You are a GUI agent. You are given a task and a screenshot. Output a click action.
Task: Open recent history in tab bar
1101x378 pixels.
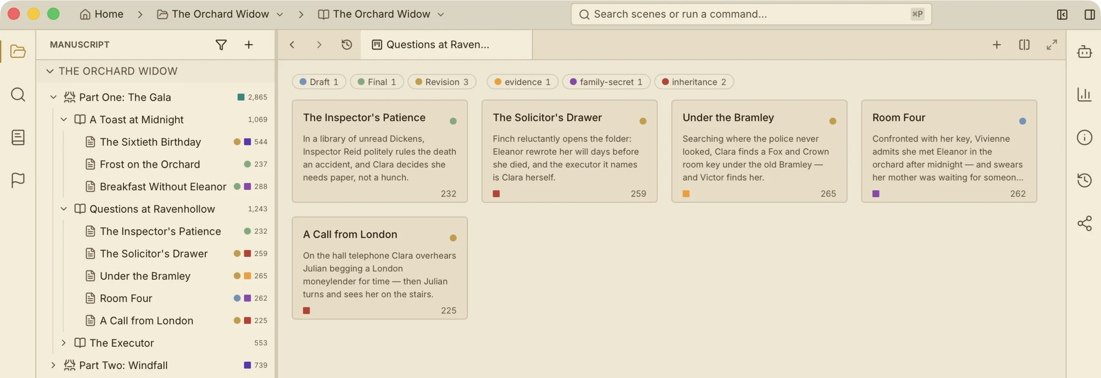coord(347,45)
